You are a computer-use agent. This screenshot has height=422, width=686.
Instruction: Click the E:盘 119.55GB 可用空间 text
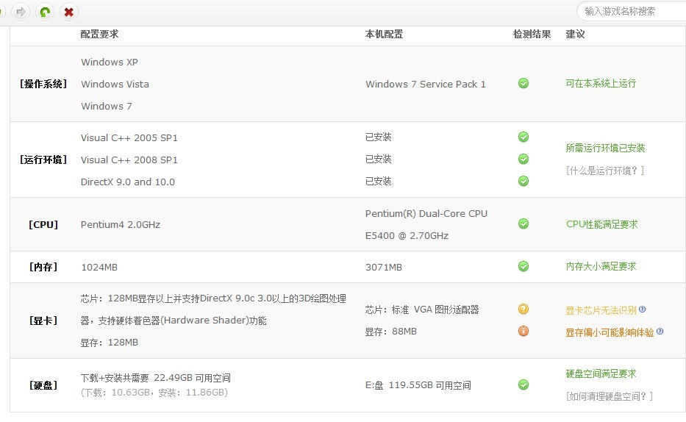(418, 385)
